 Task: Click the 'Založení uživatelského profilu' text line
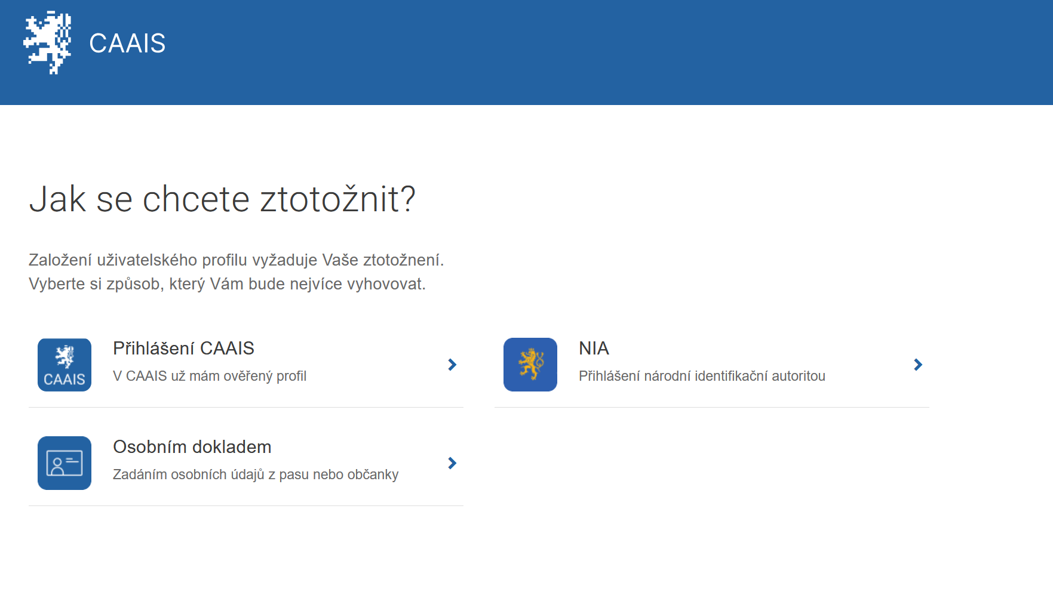(236, 260)
